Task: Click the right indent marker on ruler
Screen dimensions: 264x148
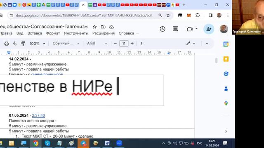Action: tap(169, 53)
